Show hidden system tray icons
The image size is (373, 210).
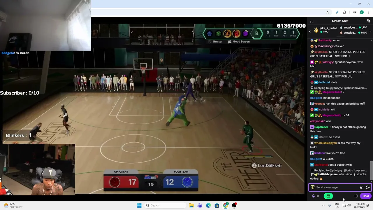point(323,205)
